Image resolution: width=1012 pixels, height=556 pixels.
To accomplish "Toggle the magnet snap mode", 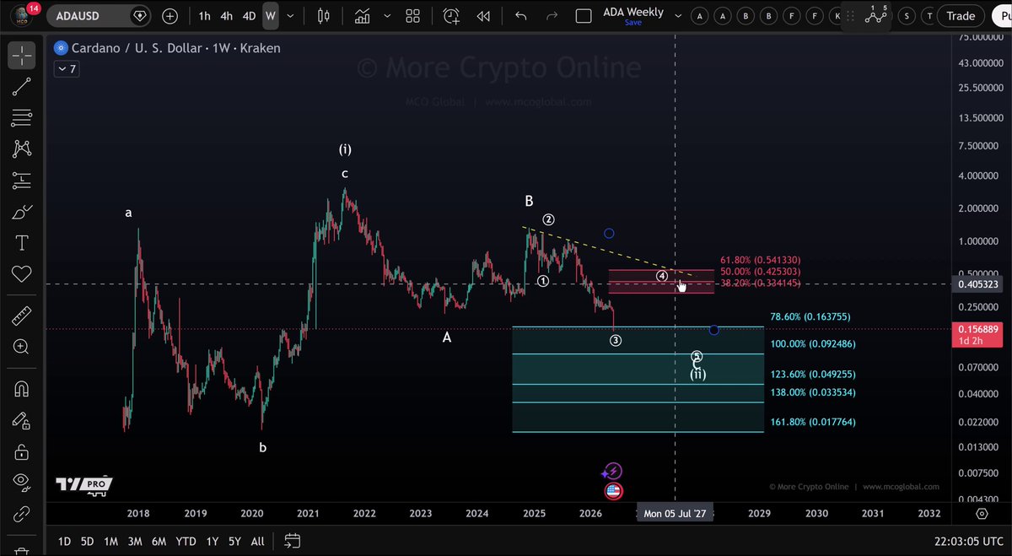I will [x=21, y=389].
